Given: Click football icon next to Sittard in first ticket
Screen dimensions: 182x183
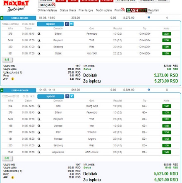Looking at the screenshot, I should [x=39, y=33].
